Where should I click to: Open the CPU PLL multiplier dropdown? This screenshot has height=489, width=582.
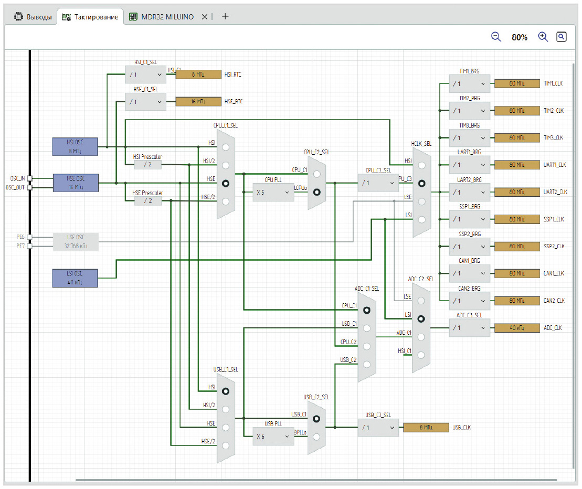(272, 193)
